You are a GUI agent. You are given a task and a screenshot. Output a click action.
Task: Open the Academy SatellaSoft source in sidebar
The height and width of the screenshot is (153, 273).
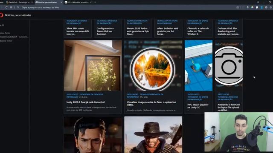click(14, 37)
